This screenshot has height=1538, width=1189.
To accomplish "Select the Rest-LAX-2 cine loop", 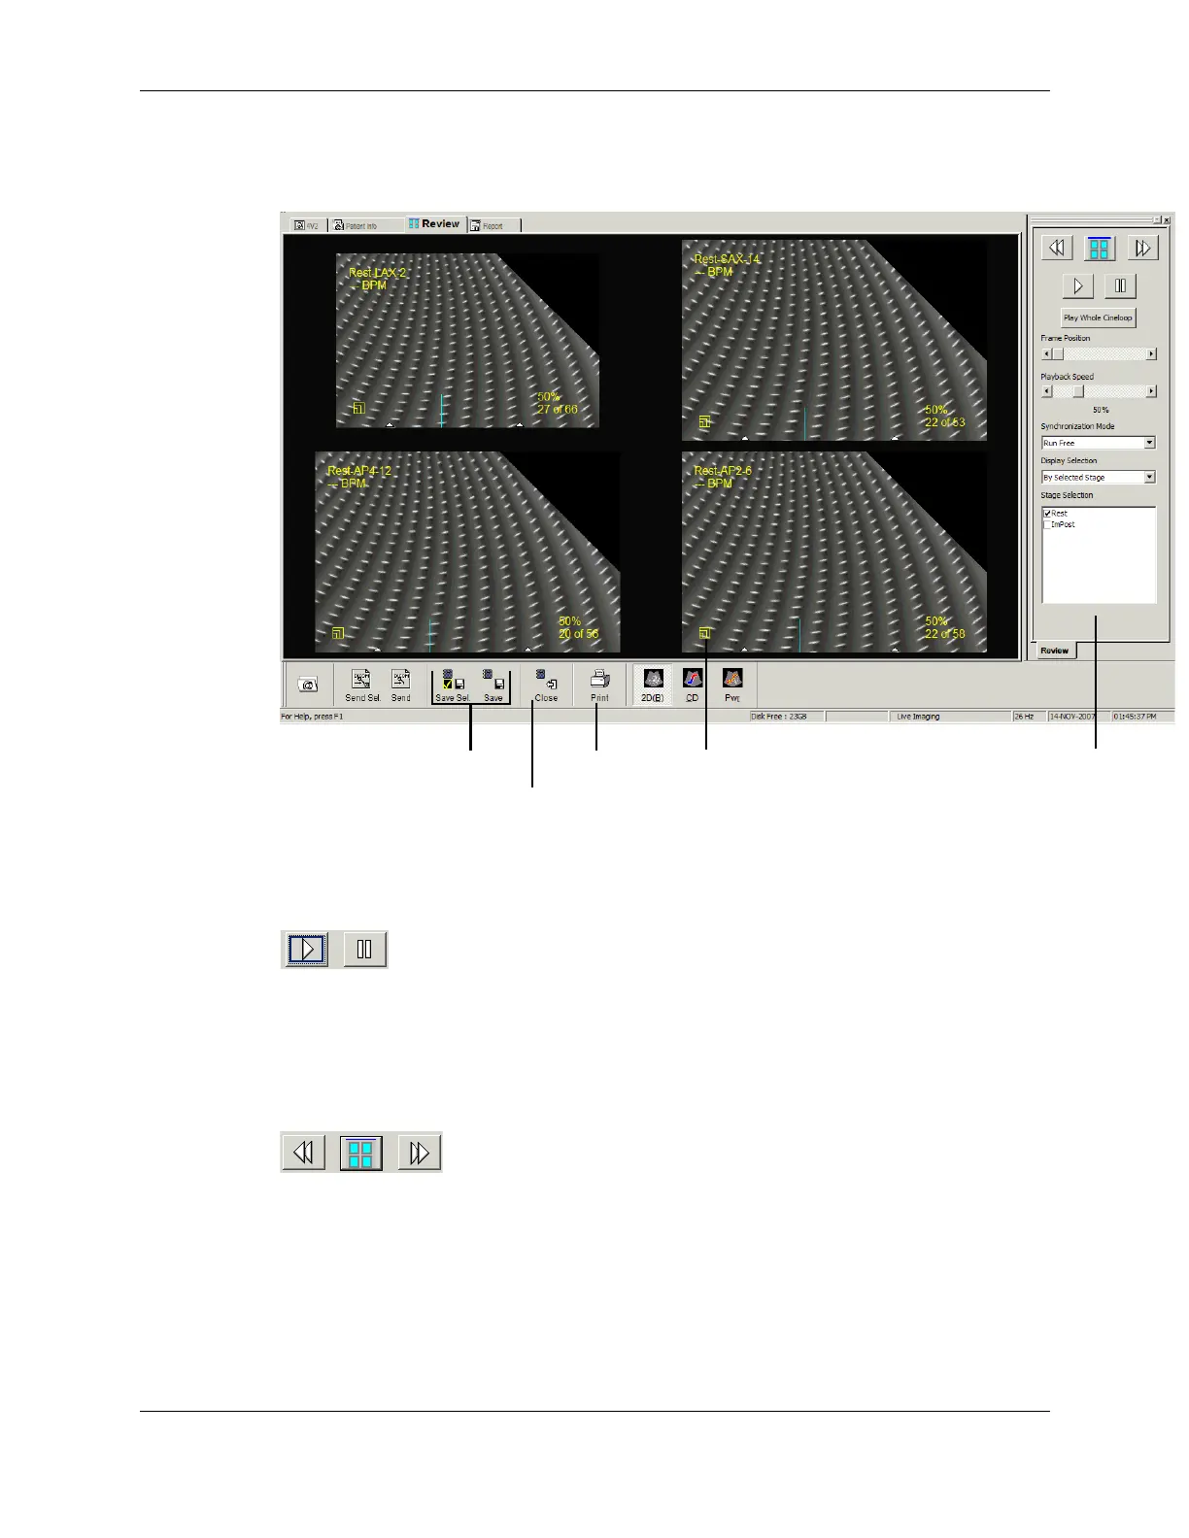I will pos(467,340).
